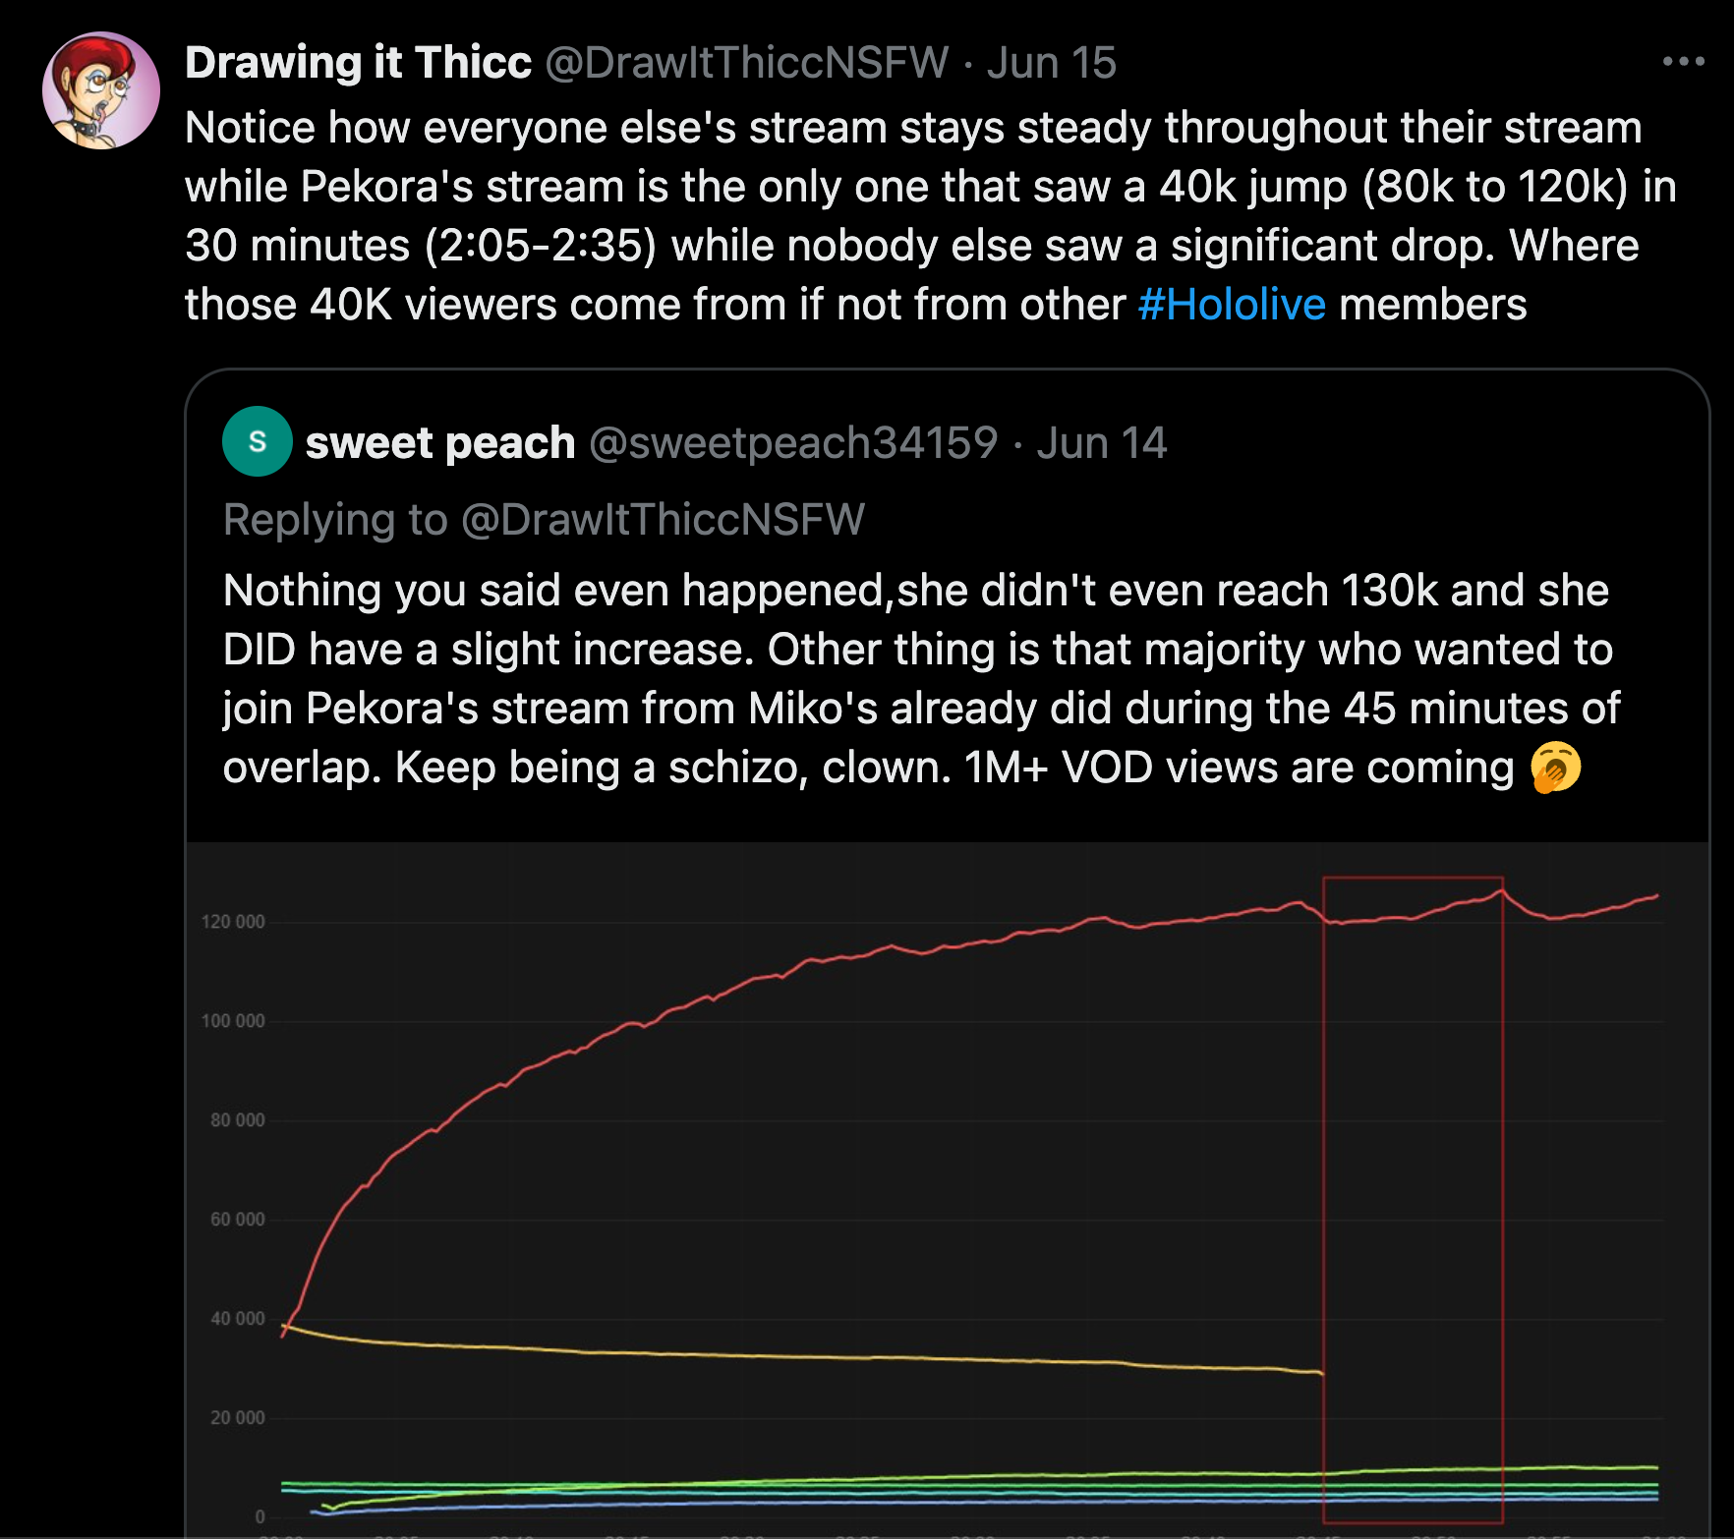Click the Drawing it Thicc display name

coord(358,62)
